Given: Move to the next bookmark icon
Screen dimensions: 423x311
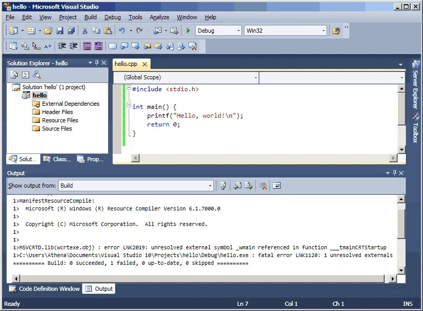Looking at the screenshot, I should tap(135, 46).
